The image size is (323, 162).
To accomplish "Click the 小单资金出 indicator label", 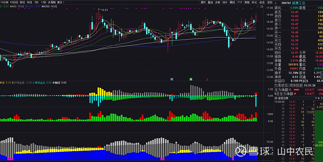I will [x=42, y=83].
